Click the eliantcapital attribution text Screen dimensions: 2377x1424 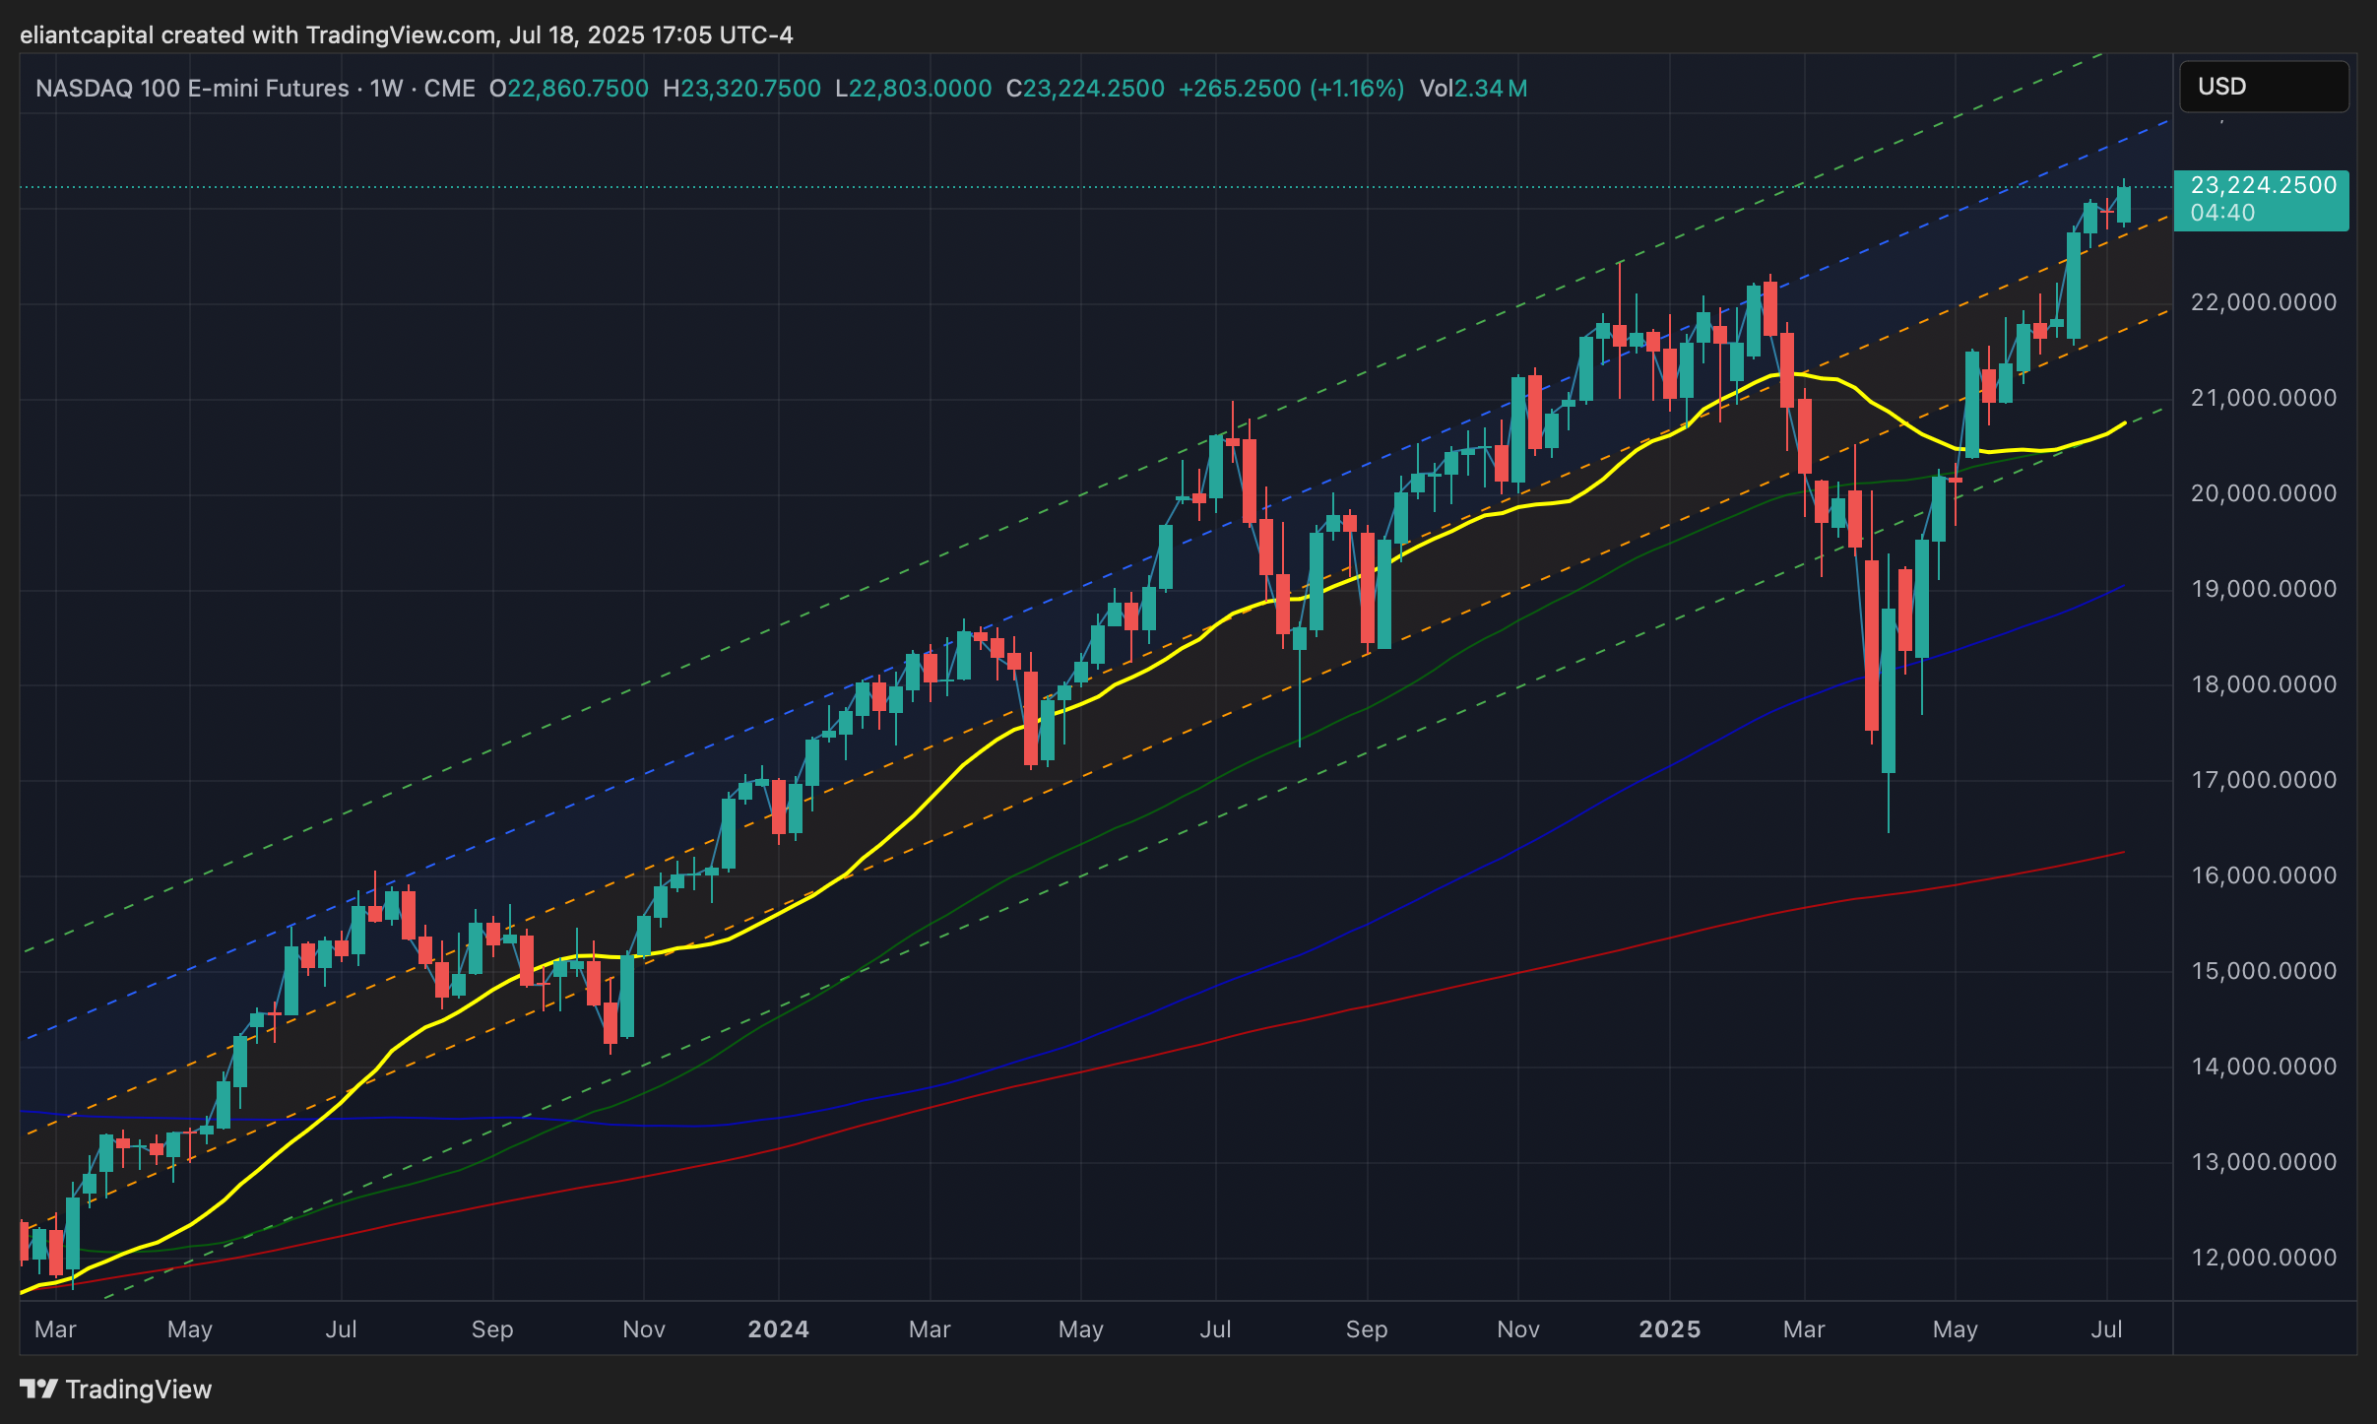(x=87, y=35)
